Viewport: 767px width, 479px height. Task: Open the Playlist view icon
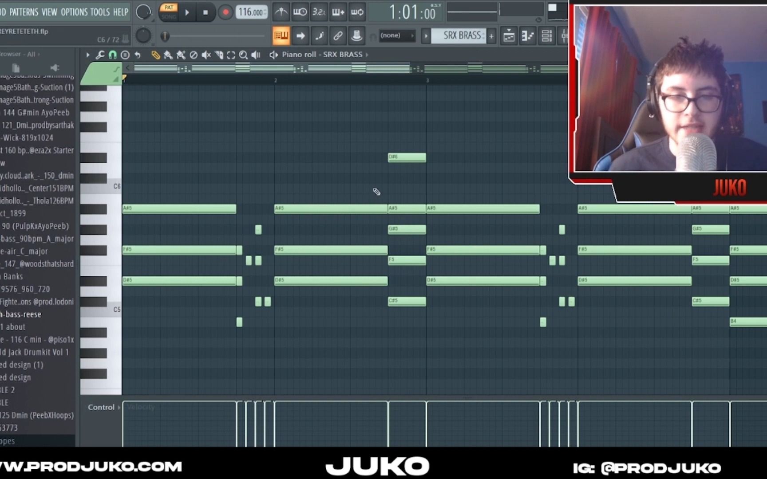click(x=509, y=35)
